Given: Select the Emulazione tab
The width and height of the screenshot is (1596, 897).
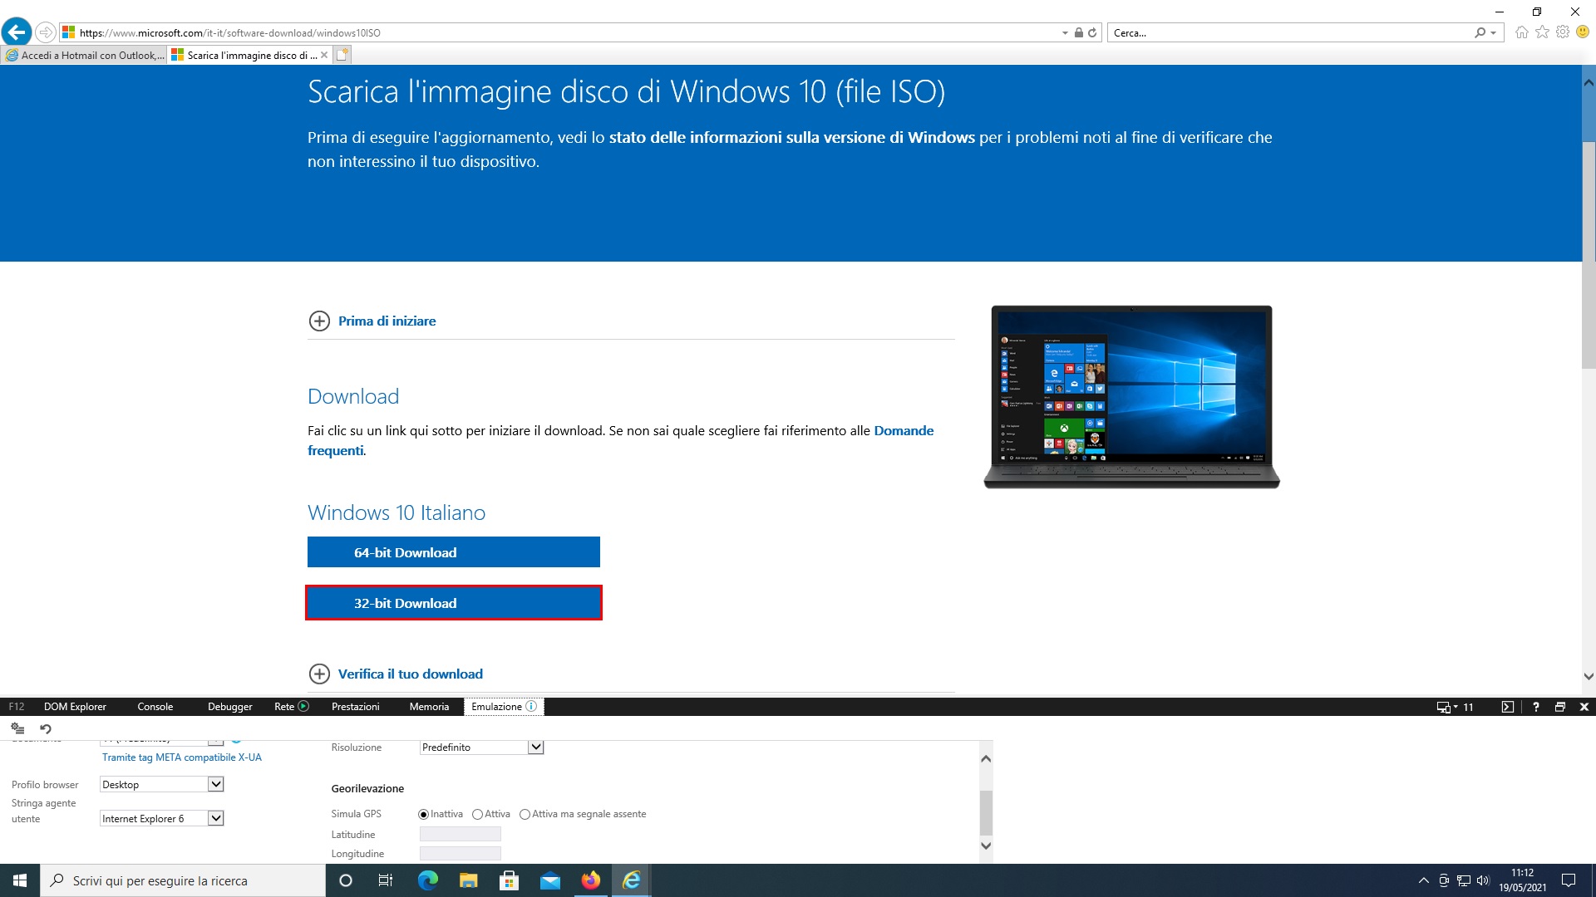Looking at the screenshot, I should coord(504,707).
